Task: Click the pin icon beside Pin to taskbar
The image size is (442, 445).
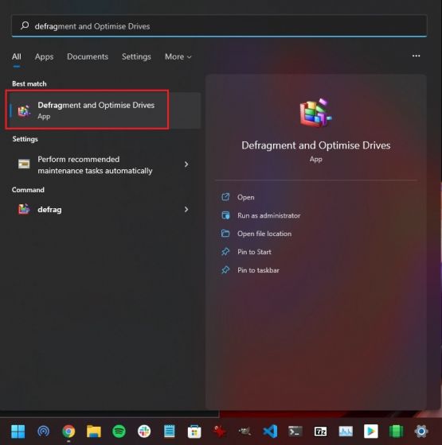Action: 225,269
